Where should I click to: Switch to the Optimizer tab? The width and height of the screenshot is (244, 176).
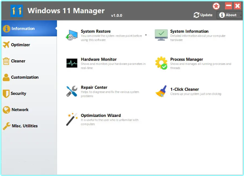[29, 45]
